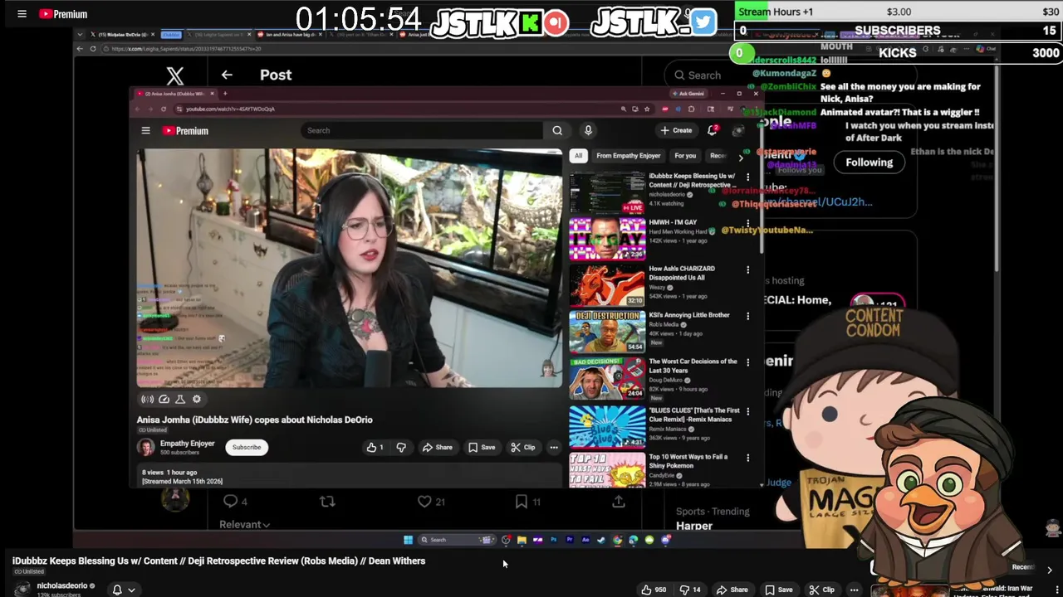Viewport: 1063px width, 597px height.
Task: Switch to the Anisa Jomha browser tab
Action: click(x=174, y=94)
